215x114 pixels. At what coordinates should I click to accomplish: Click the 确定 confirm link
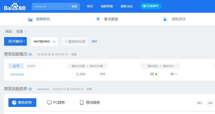pyautogui.click(x=95, y=42)
